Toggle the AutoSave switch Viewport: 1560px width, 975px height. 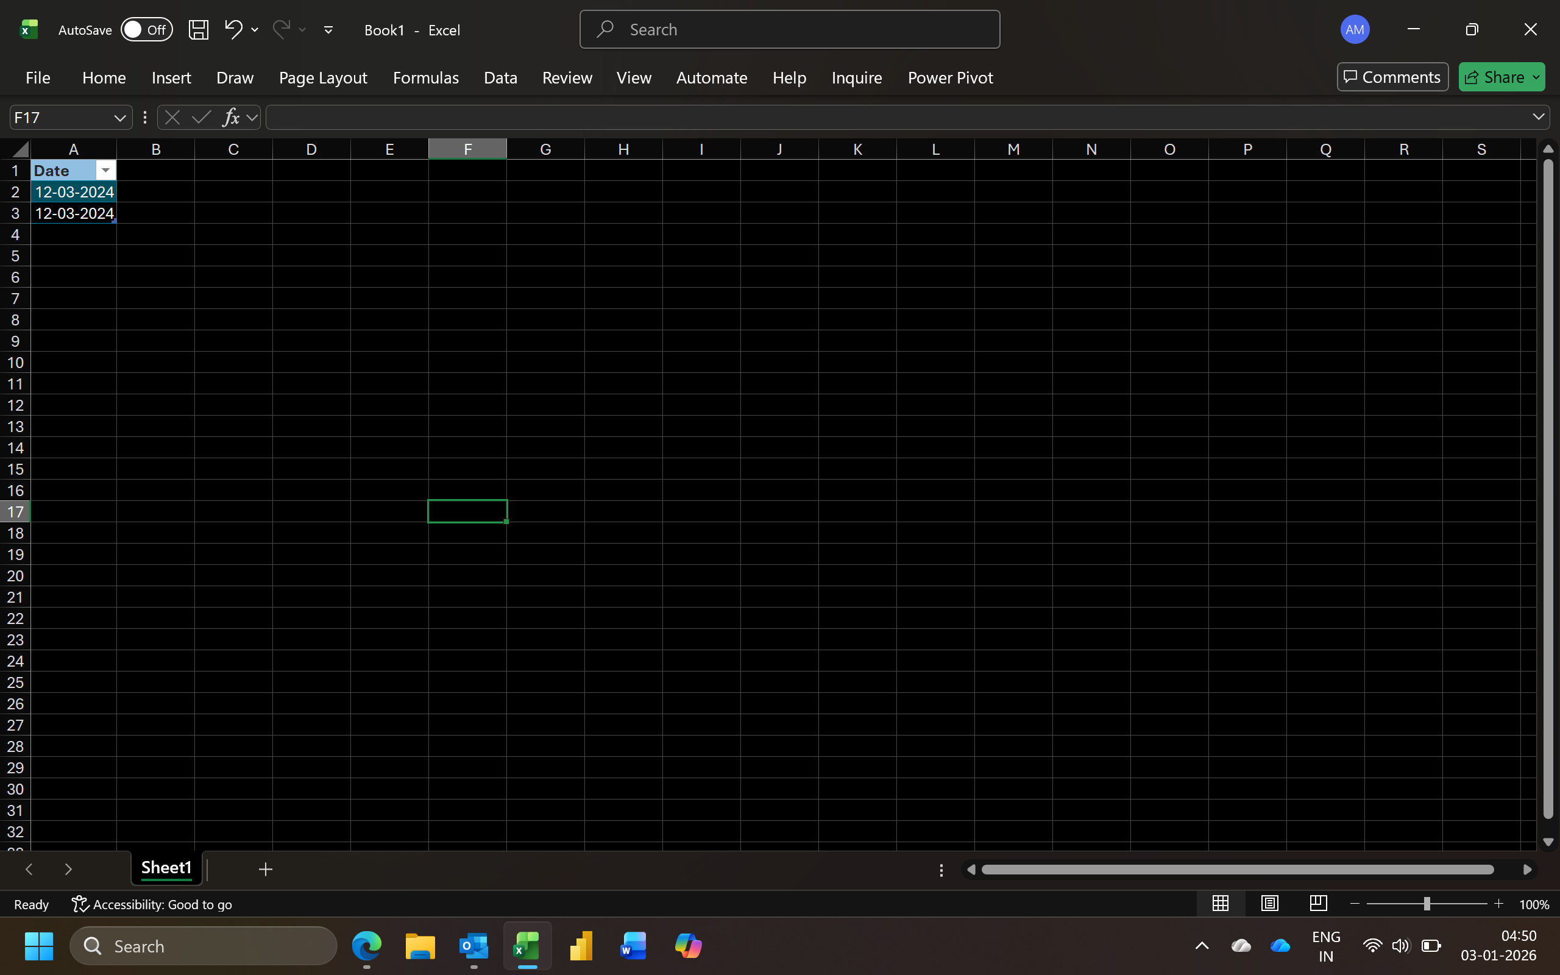(147, 30)
